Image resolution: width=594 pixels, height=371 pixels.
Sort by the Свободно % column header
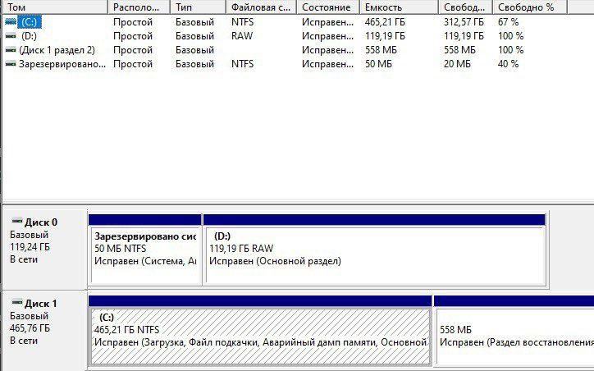coord(530,7)
